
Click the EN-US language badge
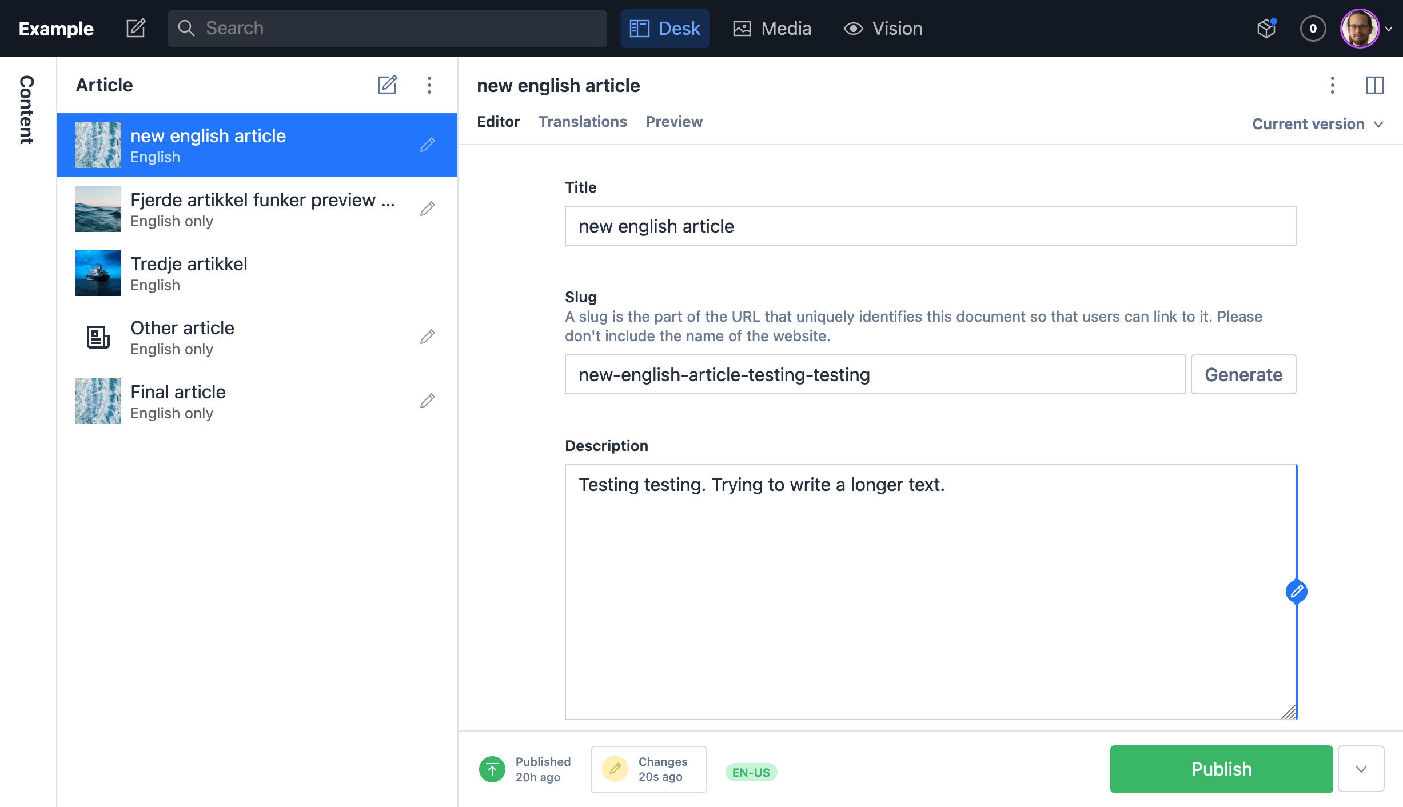[x=751, y=772]
